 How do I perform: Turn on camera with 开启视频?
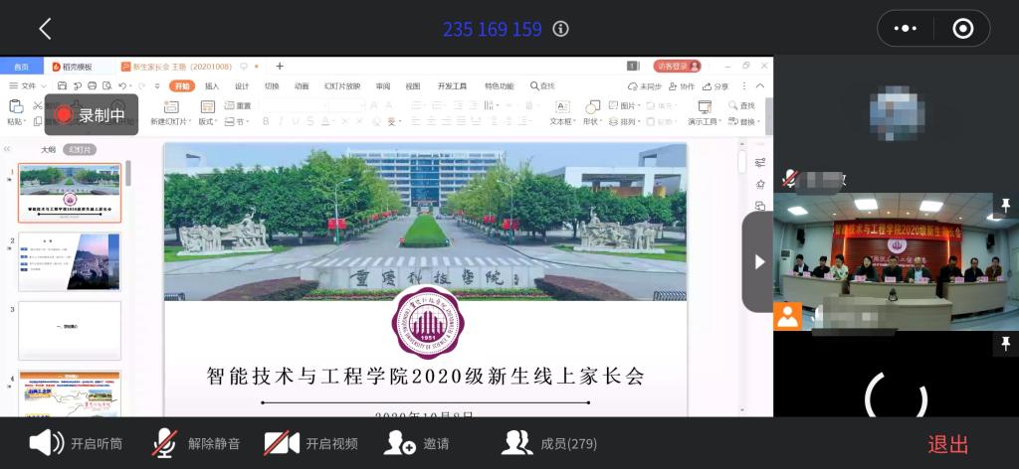310,444
